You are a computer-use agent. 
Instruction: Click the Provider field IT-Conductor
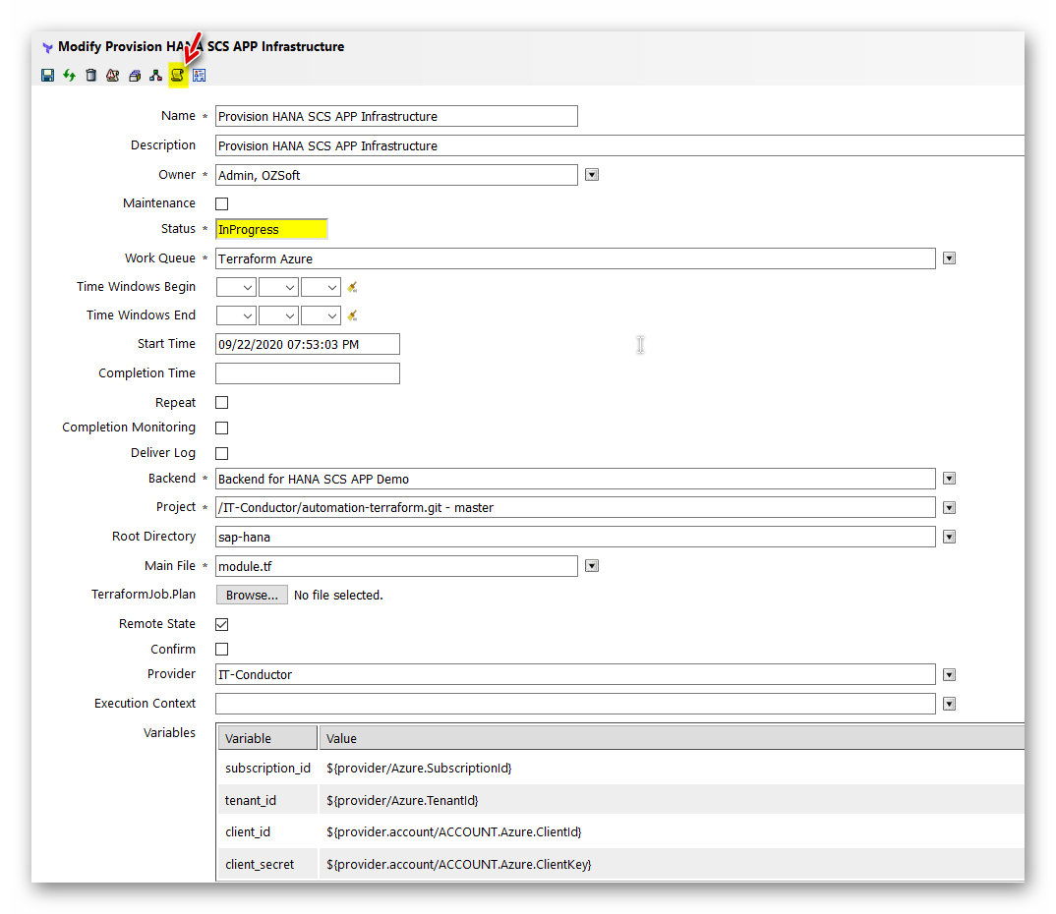575,675
